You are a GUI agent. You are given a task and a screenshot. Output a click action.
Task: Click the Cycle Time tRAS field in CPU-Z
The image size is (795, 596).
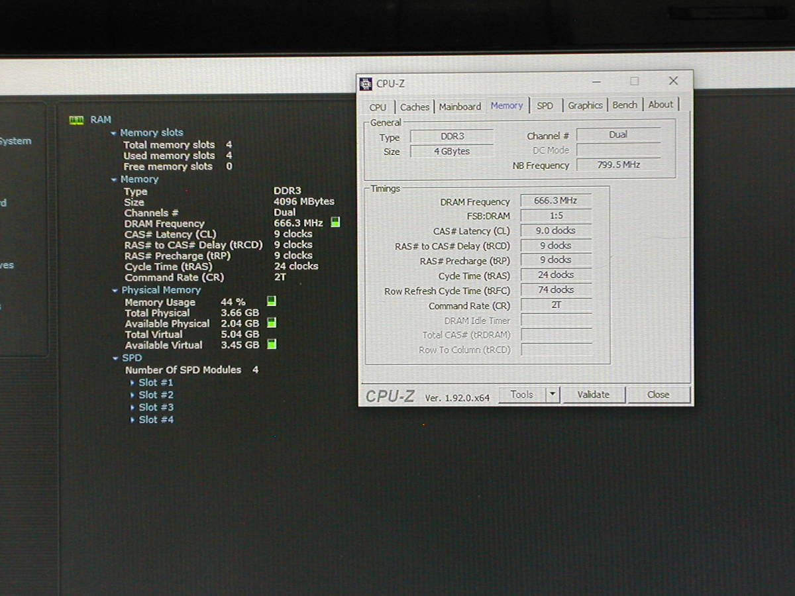556,275
